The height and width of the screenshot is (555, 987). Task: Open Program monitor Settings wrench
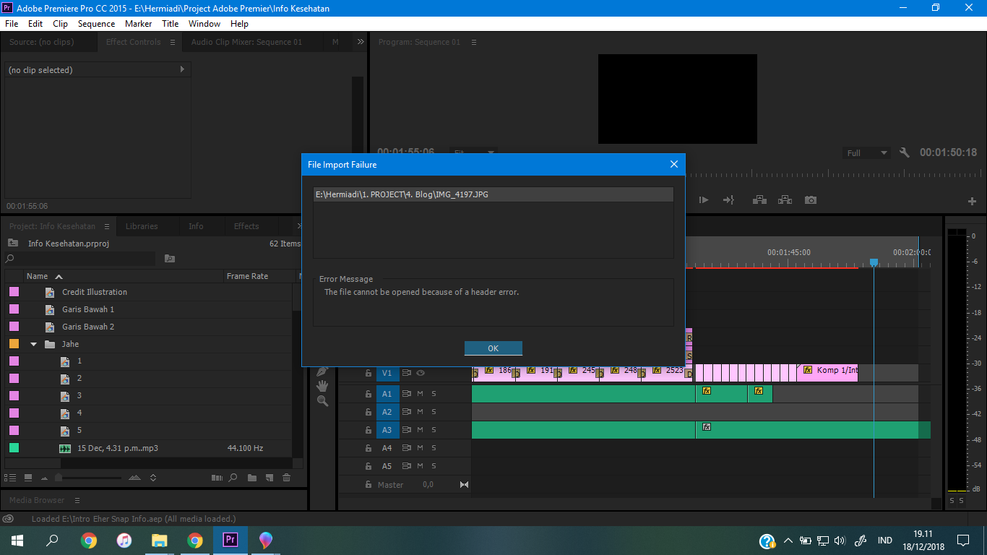click(905, 153)
